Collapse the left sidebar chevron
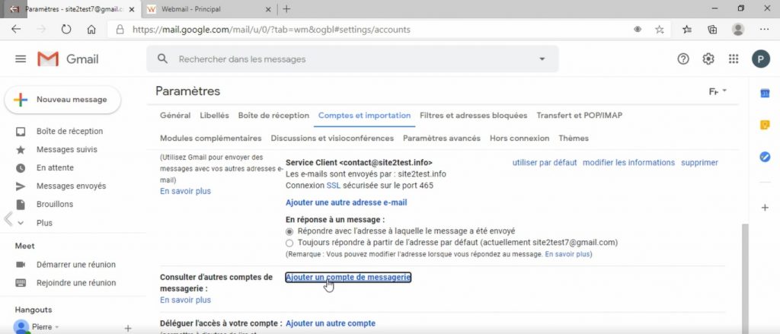The width and height of the screenshot is (780, 334). [8, 218]
